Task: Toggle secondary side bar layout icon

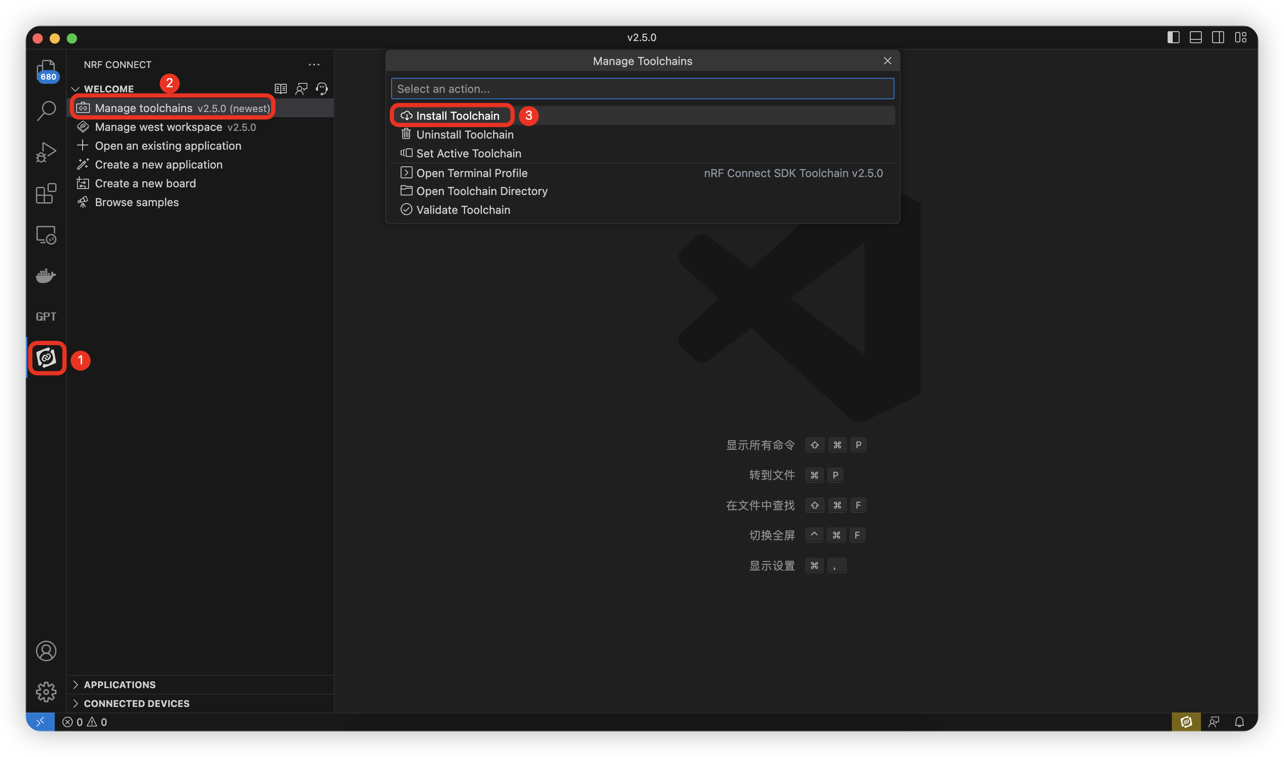Action: click(x=1218, y=37)
